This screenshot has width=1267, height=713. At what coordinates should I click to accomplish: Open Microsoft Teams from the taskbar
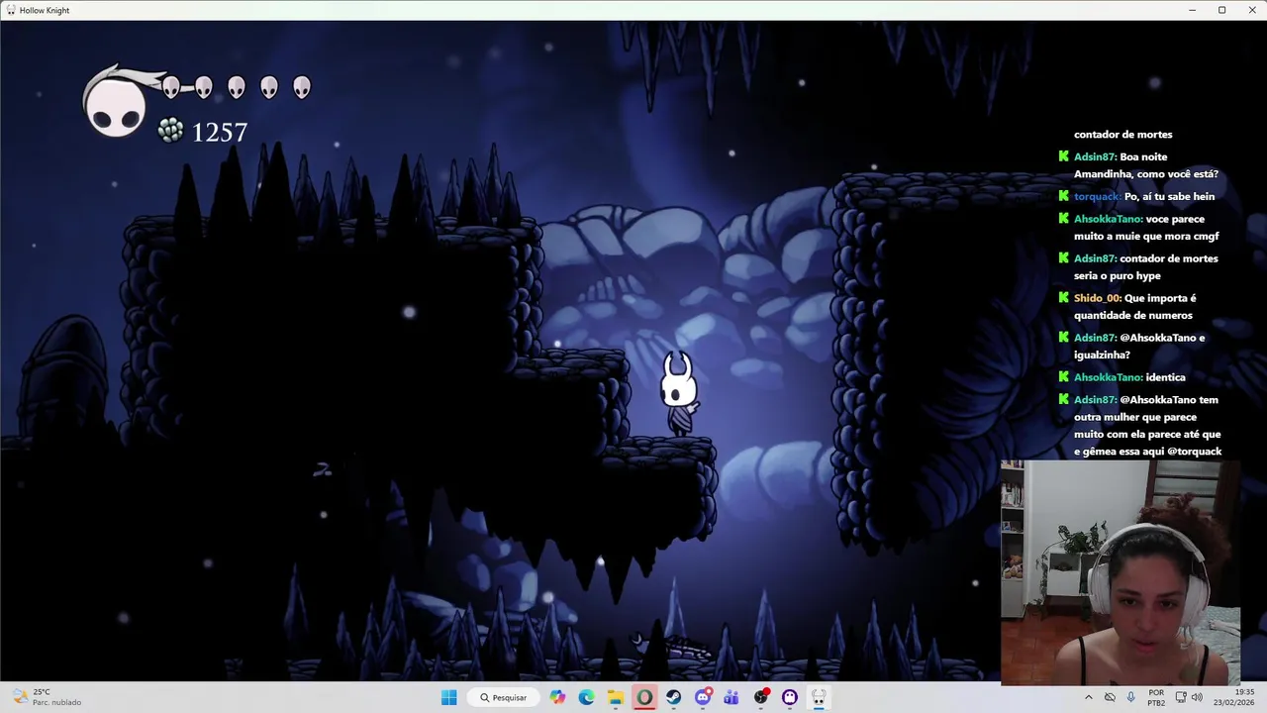[731, 697]
